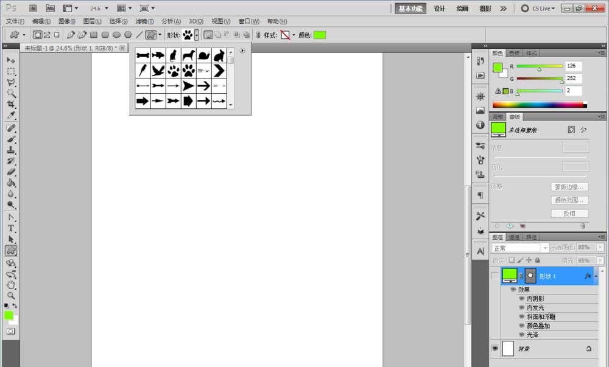Open the shape picker flyout menu arrow
This screenshot has width=609, height=367.
(242, 51)
